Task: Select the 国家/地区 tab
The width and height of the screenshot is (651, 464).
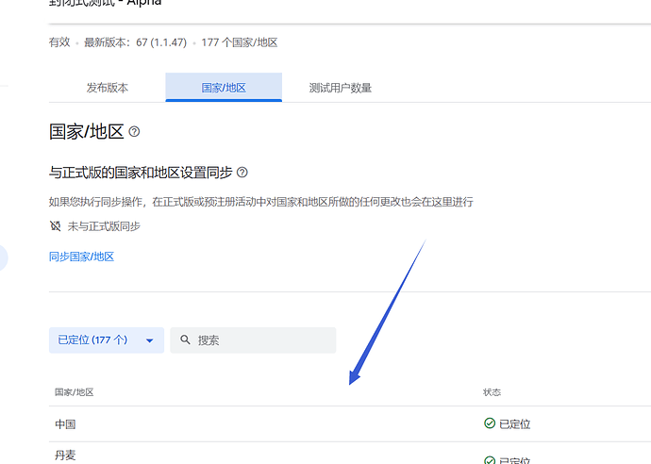Action: [x=224, y=88]
